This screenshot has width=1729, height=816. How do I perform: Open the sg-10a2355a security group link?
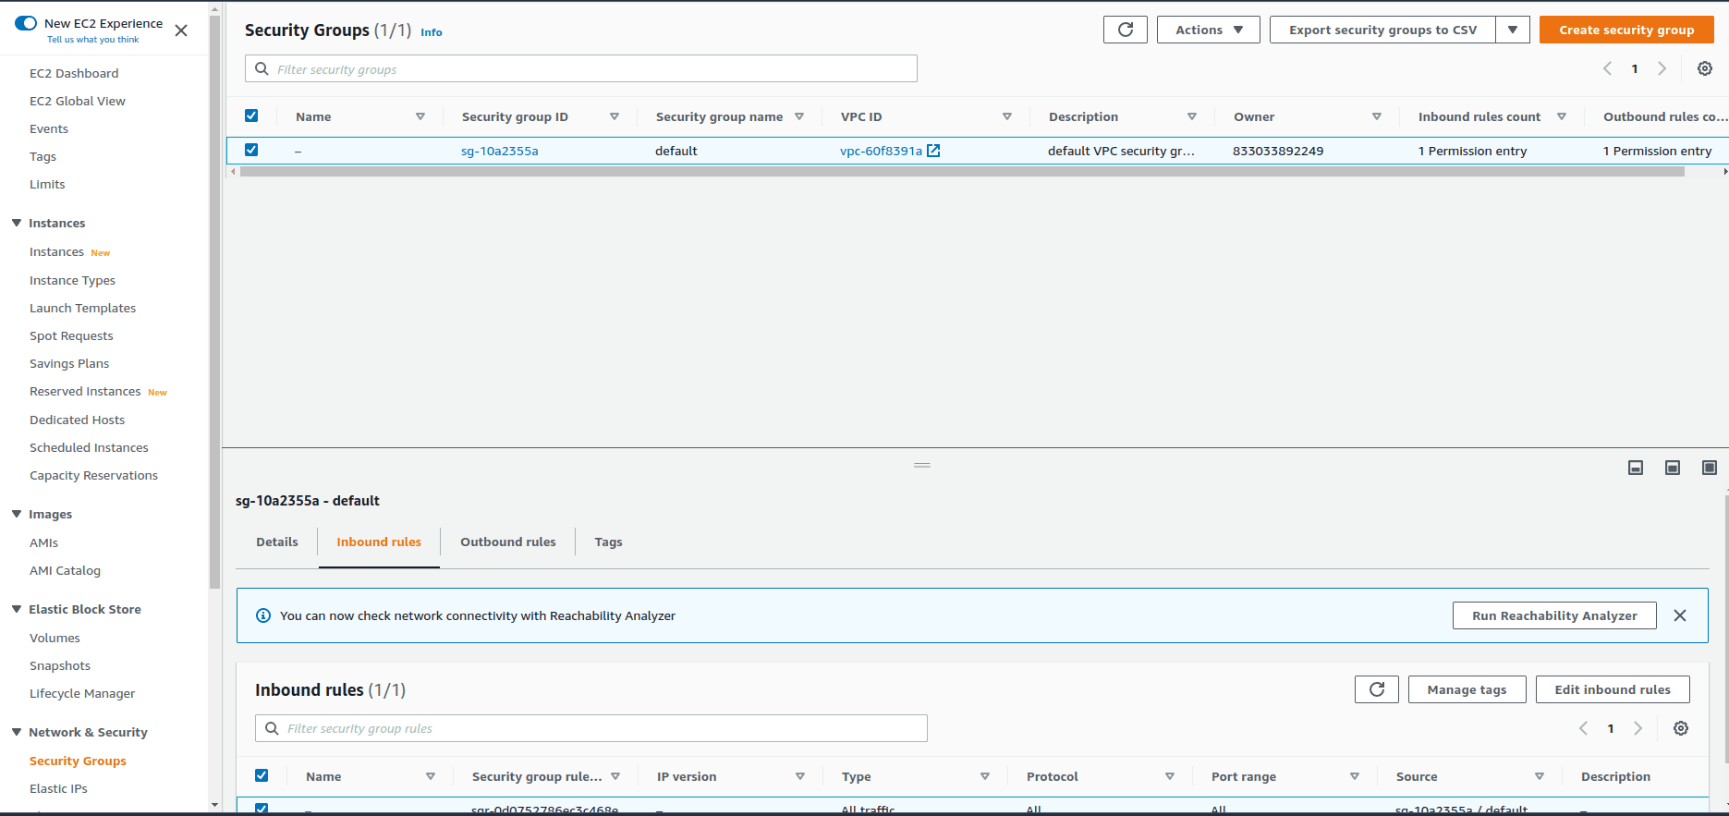click(x=499, y=151)
